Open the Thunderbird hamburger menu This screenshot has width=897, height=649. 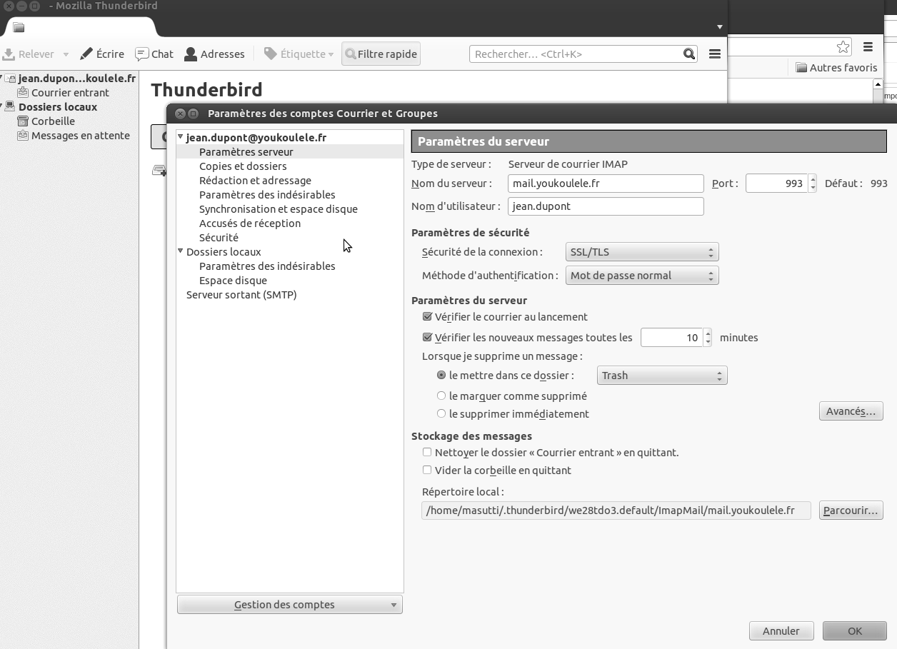point(714,54)
